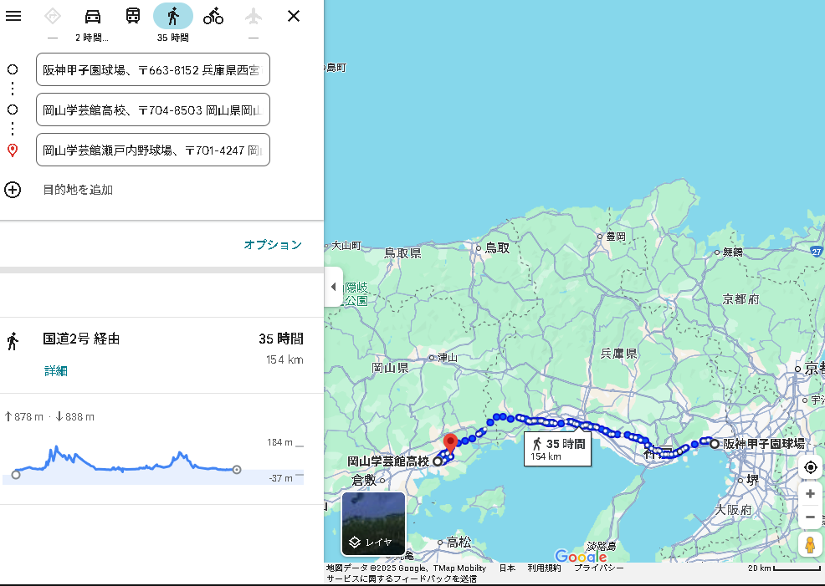Image resolution: width=825 pixels, height=586 pixels.
Task: Click the 35 時間 route duration
Action: click(x=281, y=339)
